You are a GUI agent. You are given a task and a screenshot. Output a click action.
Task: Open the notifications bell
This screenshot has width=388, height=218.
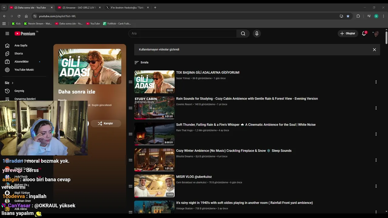(364, 33)
